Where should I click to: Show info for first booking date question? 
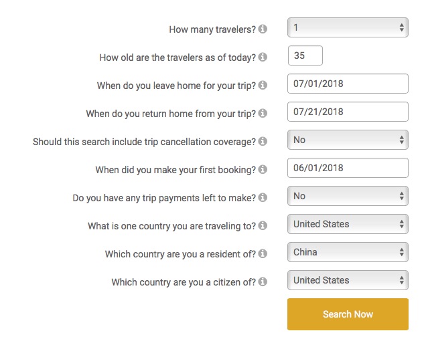[x=263, y=169]
